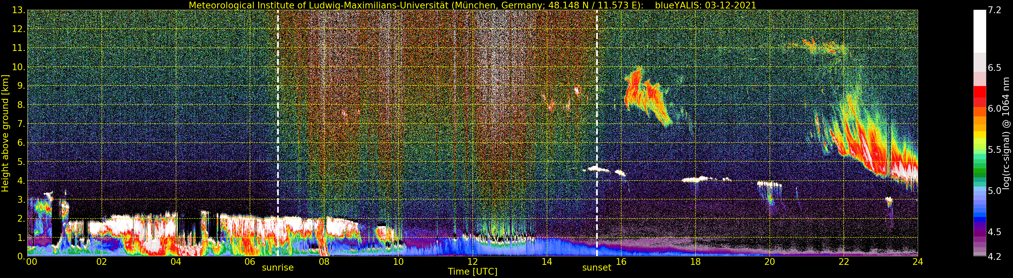Click the '20' time axis tick label
The height and width of the screenshot is (278, 1013).
770,261
